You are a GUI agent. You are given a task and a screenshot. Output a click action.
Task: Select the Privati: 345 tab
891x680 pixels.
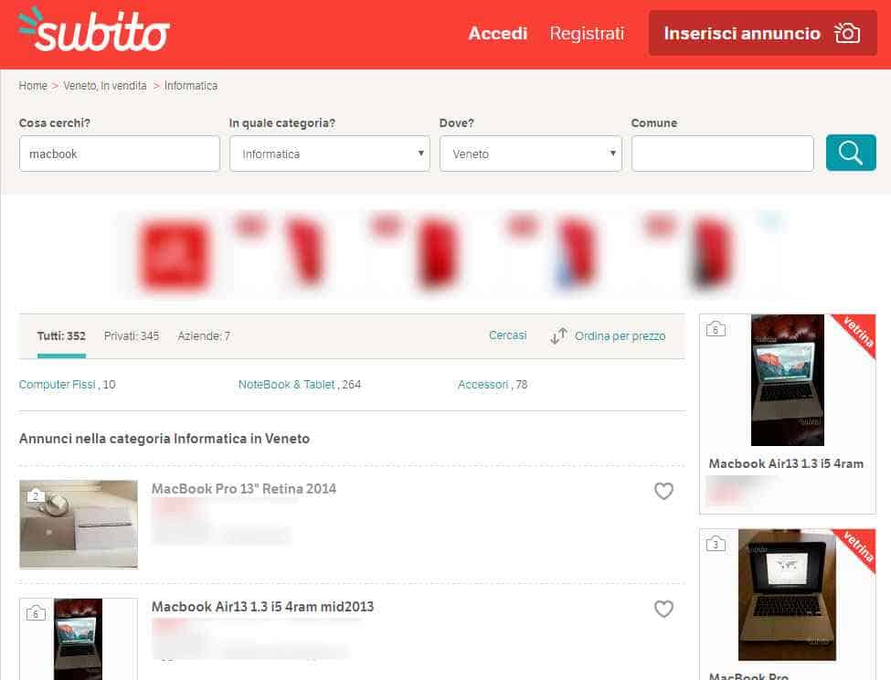click(132, 336)
